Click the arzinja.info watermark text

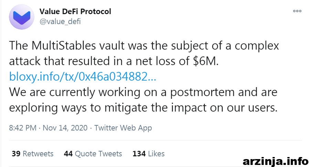coord(275,161)
